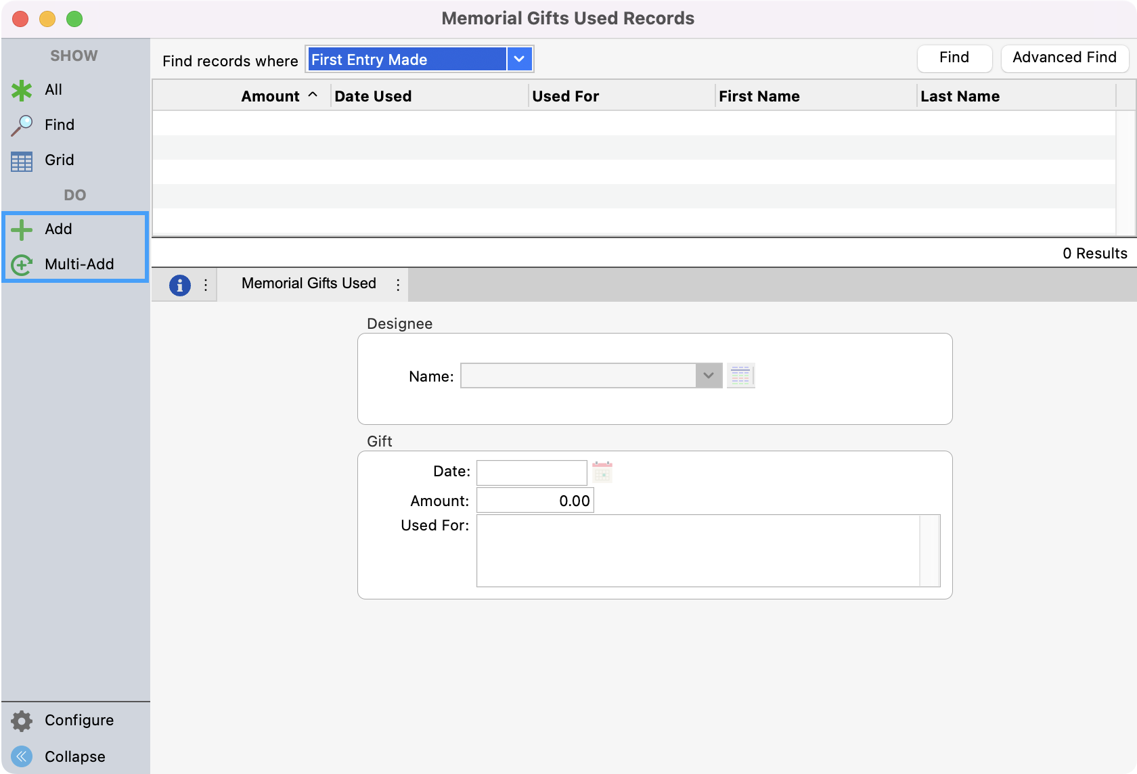Expand the First Entry Made dropdown

point(519,60)
